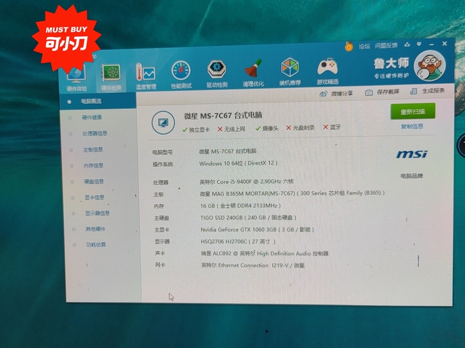465x348 pixels.
Task: Launch 性能测试 performance test gauge icon
Action: pos(181,72)
